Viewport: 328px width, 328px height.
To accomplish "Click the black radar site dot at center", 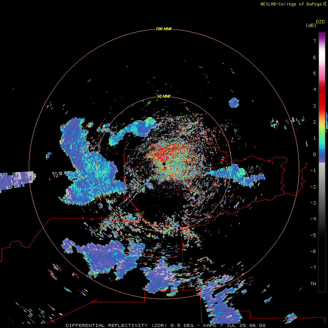I will click(164, 164).
